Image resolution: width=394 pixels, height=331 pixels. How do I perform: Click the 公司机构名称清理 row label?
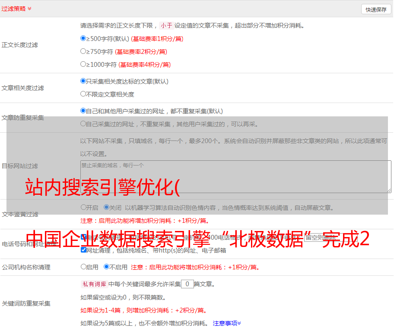(26, 267)
